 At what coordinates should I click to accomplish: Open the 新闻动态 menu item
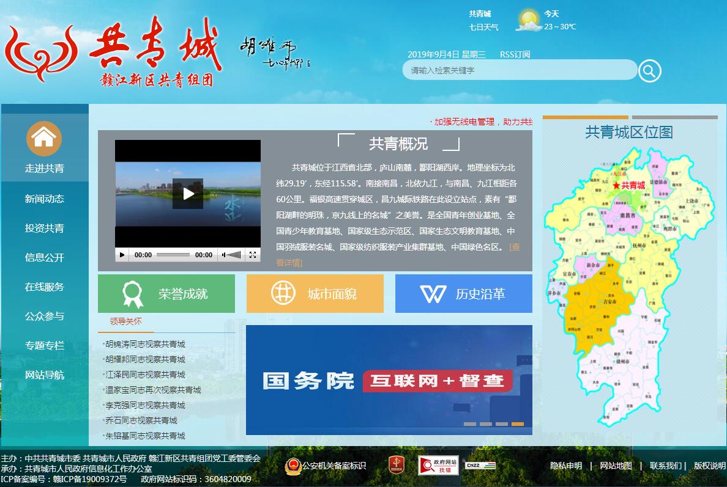pos(44,199)
